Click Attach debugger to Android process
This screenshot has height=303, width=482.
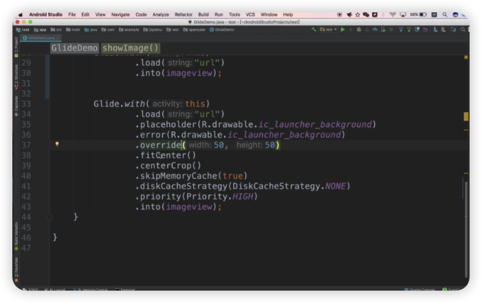pos(383,30)
